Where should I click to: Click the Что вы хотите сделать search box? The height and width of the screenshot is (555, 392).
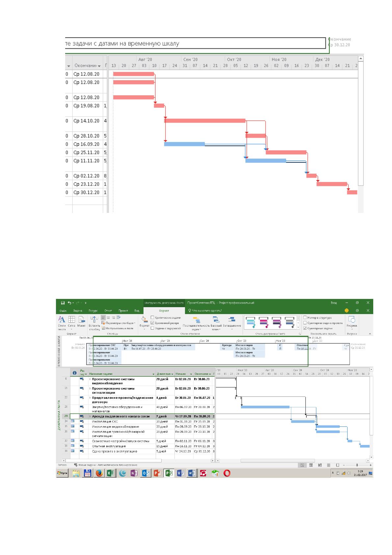pyautogui.click(x=205, y=310)
